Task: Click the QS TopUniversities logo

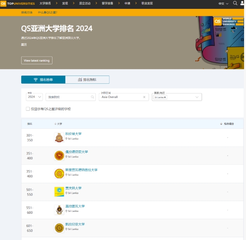Action: [18, 3]
